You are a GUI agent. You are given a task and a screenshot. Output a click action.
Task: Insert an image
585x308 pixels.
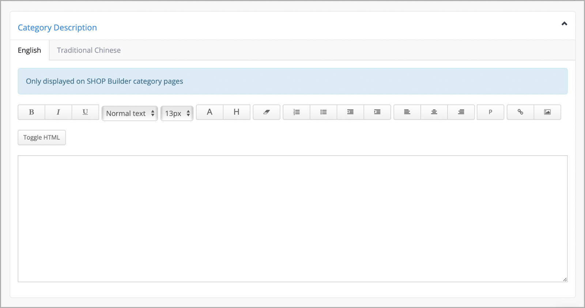(x=547, y=112)
